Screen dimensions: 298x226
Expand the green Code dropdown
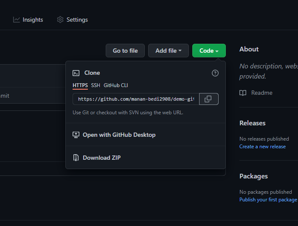209,51
